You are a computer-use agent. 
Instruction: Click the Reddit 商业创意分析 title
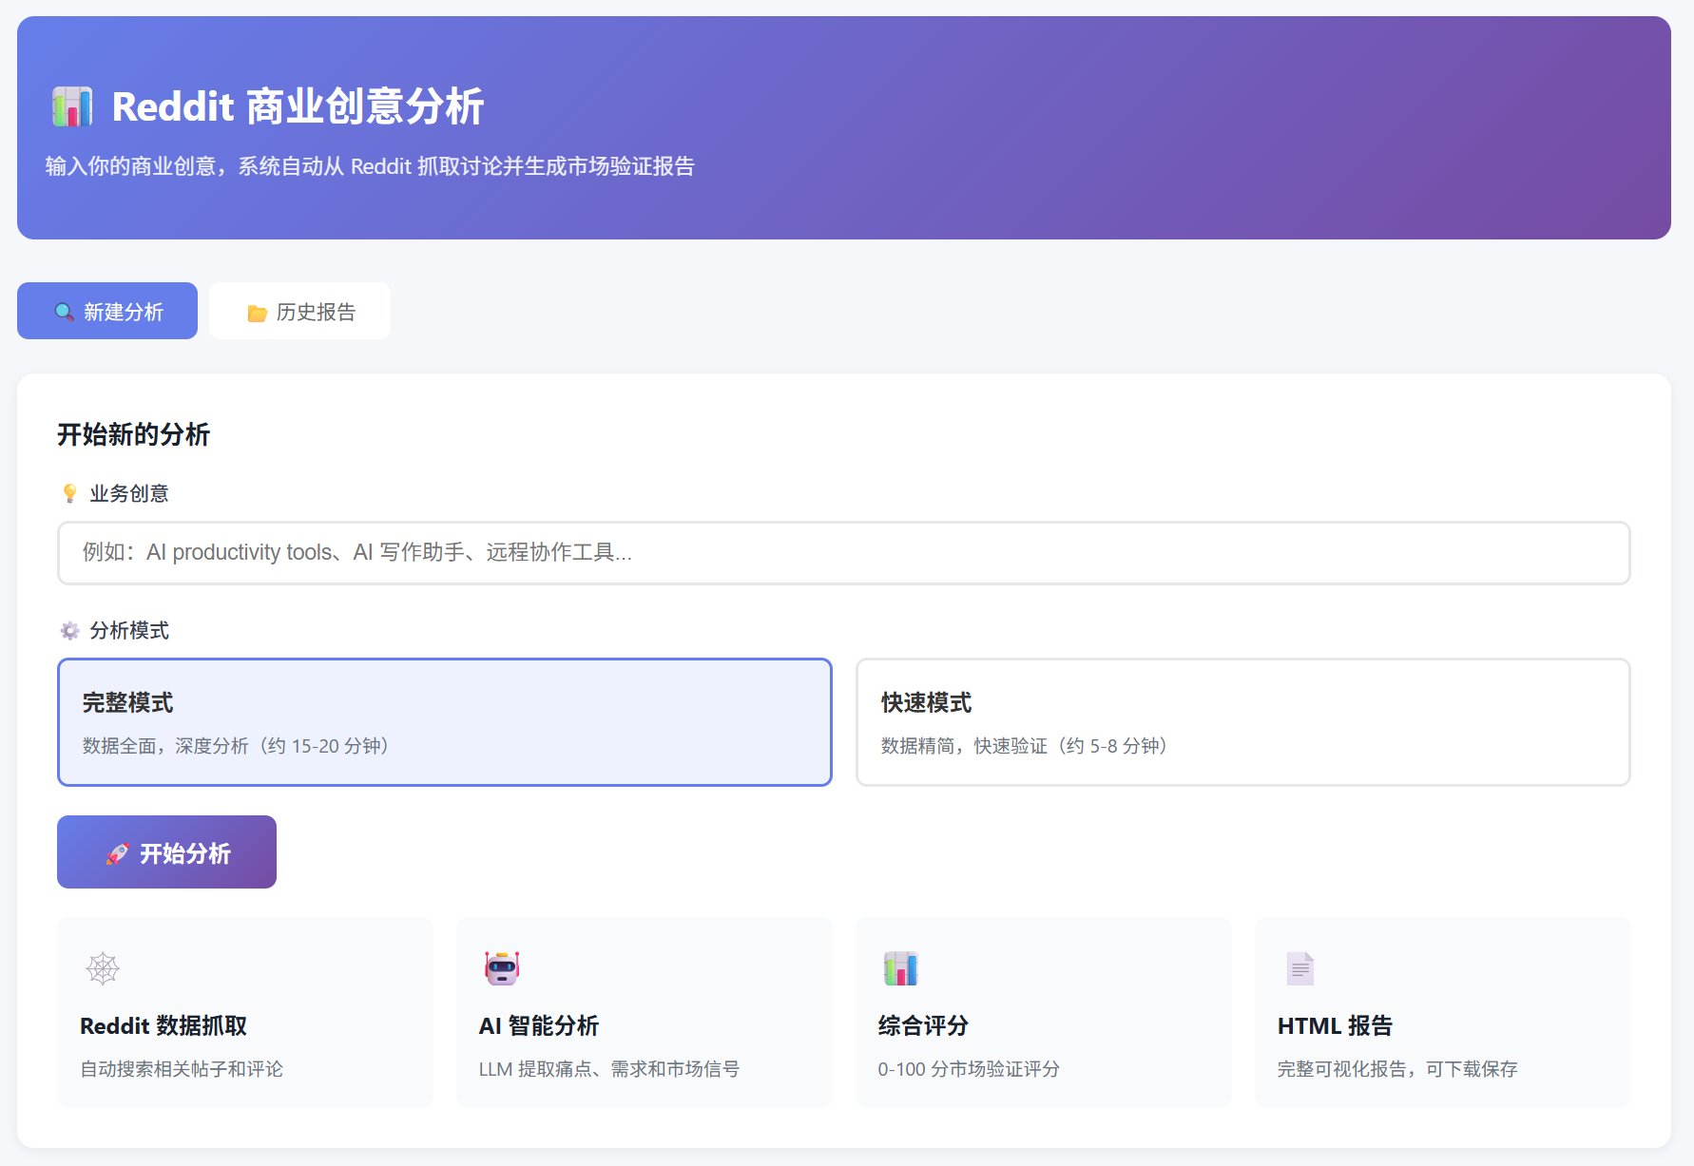[298, 106]
